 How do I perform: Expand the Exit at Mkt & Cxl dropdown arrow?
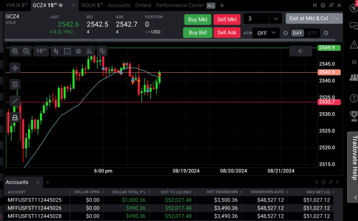(337, 19)
